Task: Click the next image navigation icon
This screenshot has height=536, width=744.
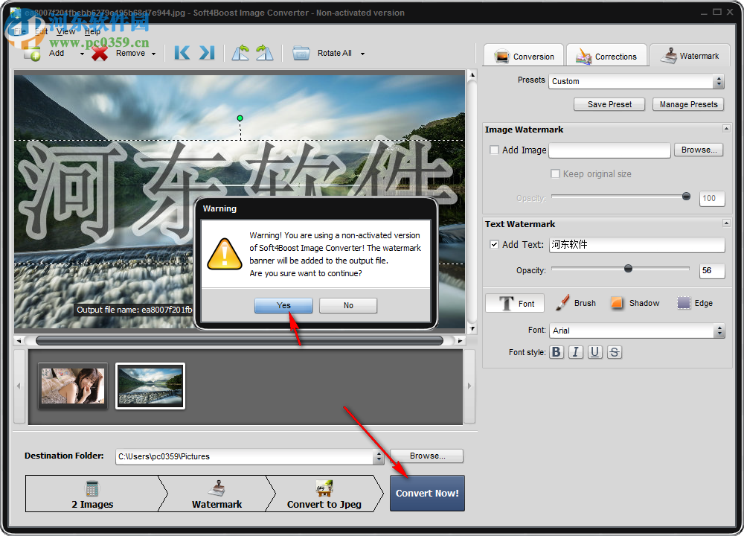Action: [x=206, y=53]
